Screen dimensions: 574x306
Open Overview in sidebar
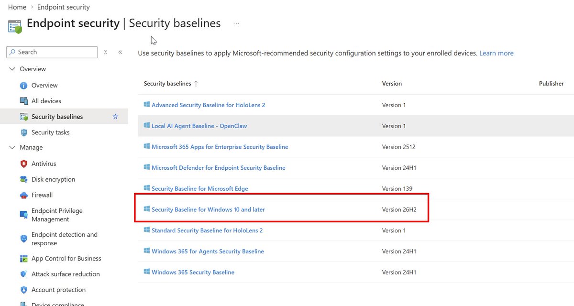pos(44,86)
